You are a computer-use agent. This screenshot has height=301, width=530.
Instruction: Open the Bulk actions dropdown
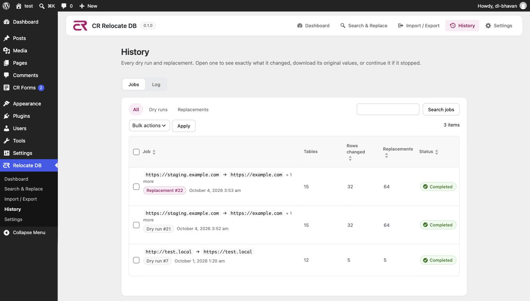[149, 125]
